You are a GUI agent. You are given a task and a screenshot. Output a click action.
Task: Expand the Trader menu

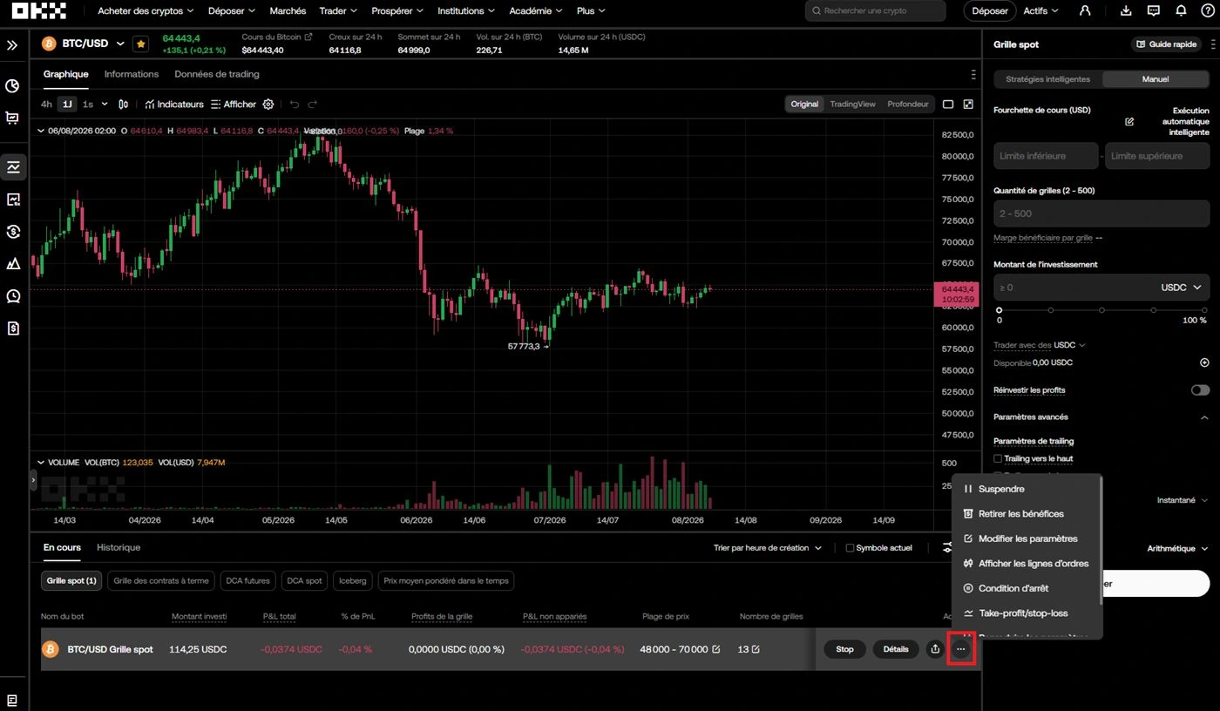point(338,11)
